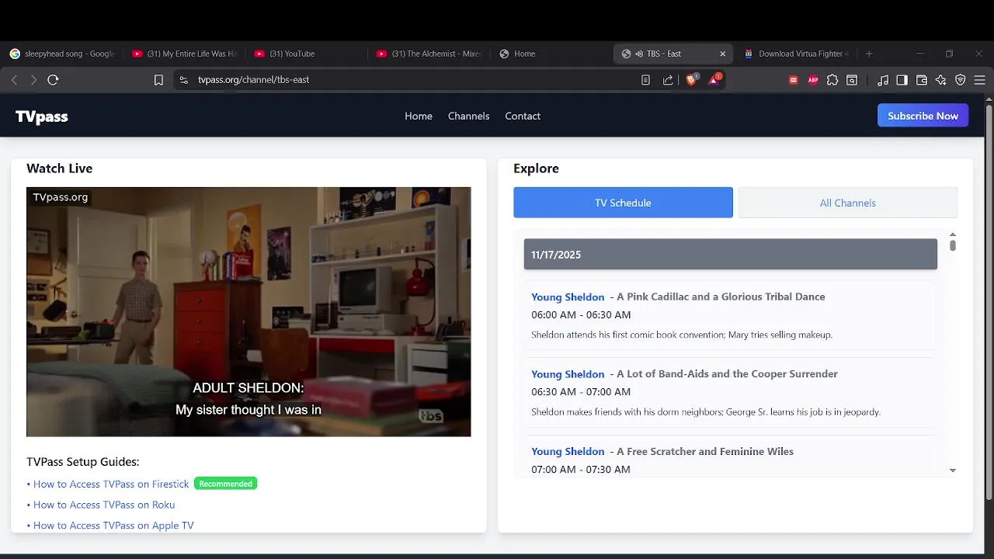The width and height of the screenshot is (994, 559).
Task: Open the browser hamburger main menu
Action: pos(979,80)
